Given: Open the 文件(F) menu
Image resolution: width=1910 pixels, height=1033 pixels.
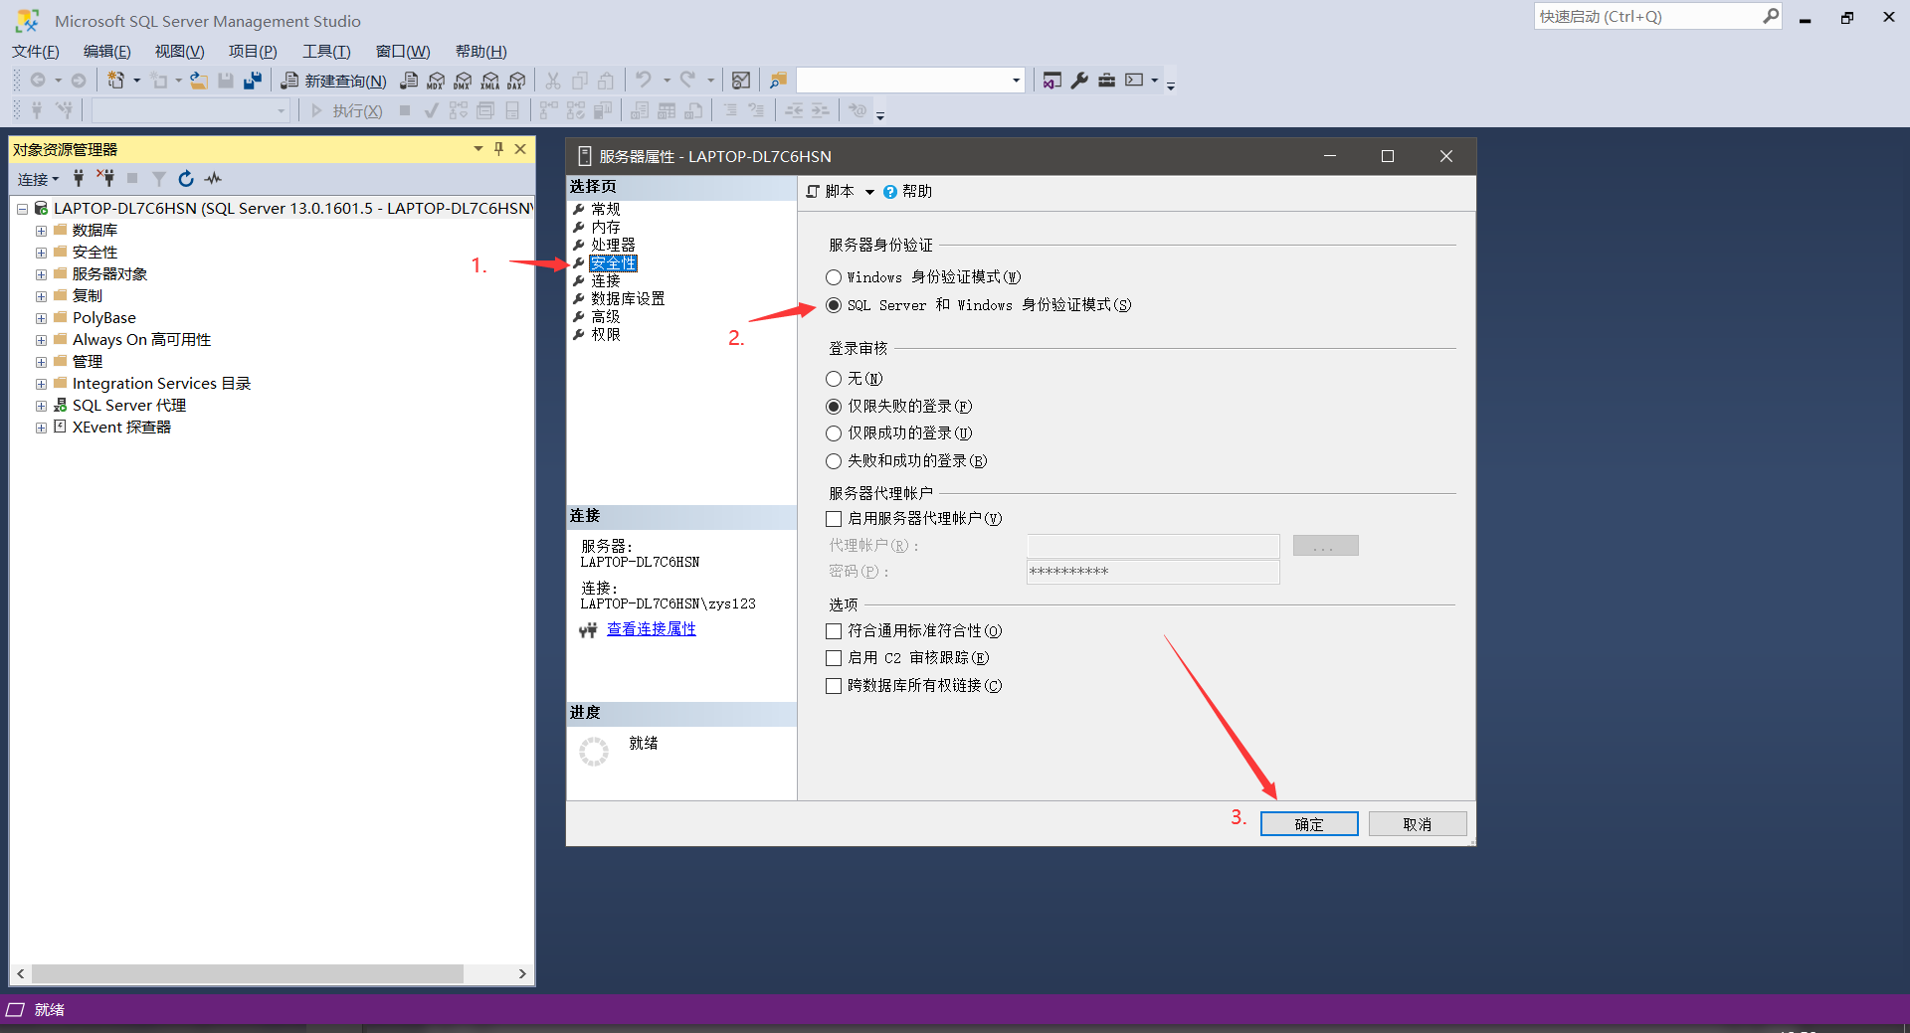Looking at the screenshot, I should (36, 52).
